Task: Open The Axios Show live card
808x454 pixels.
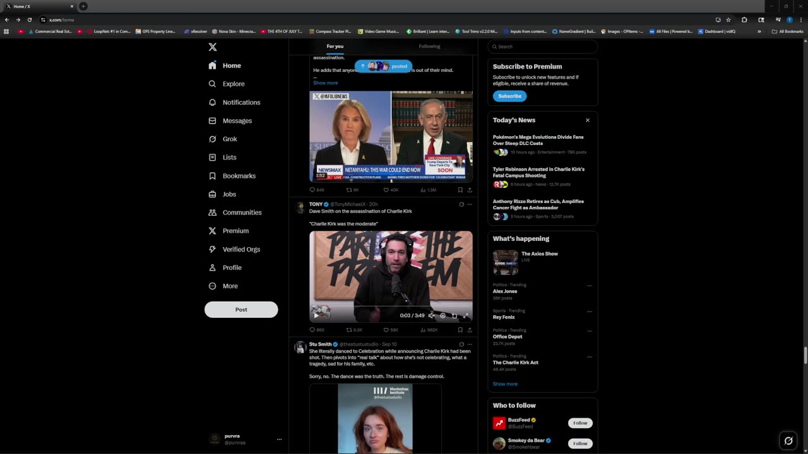Action: click(x=542, y=262)
